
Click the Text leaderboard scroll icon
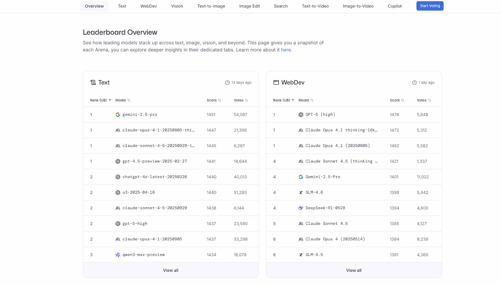point(93,82)
